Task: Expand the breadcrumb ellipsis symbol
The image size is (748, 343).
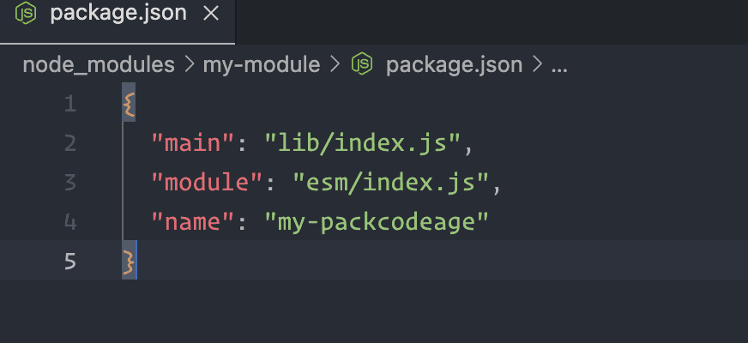Action: coord(559,65)
